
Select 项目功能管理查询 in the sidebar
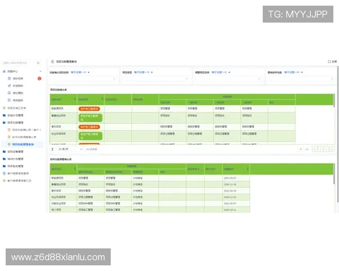tap(22, 144)
